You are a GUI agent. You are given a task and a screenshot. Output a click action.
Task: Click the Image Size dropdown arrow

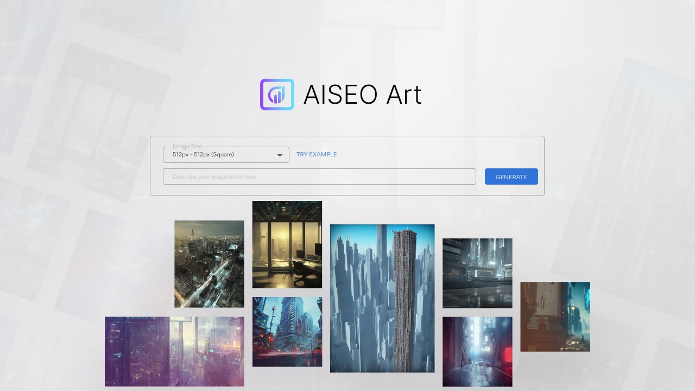[280, 155]
